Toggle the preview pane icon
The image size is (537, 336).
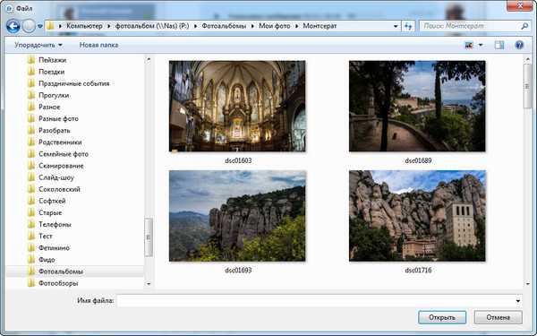pyautogui.click(x=499, y=45)
